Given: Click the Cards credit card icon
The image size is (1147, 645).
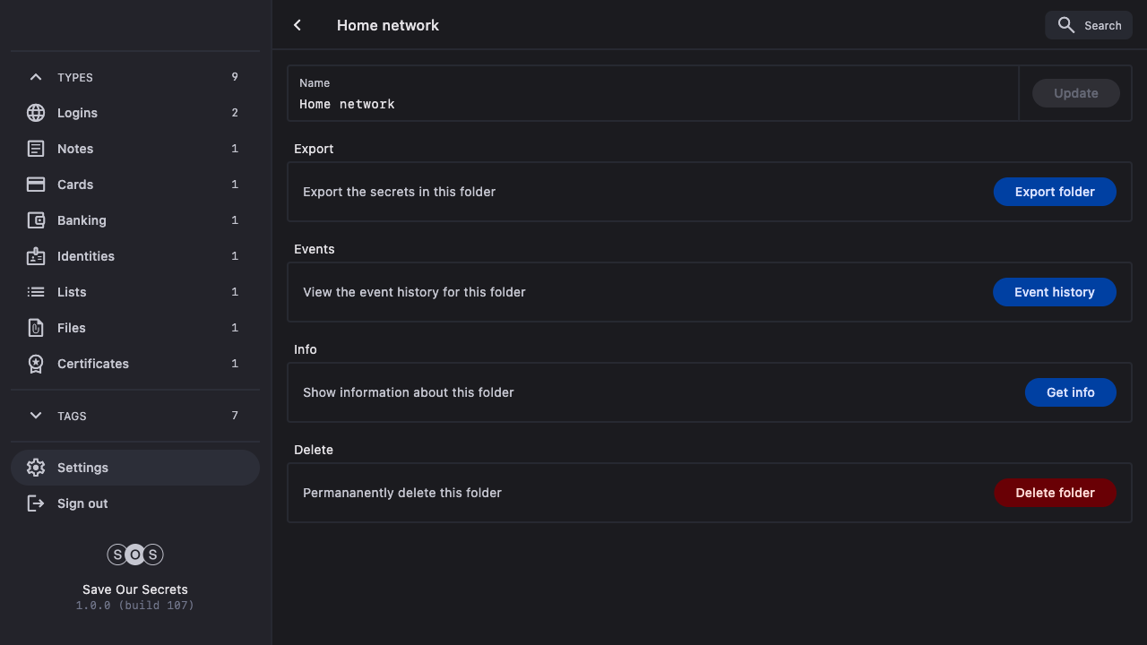Looking at the screenshot, I should (x=36, y=185).
